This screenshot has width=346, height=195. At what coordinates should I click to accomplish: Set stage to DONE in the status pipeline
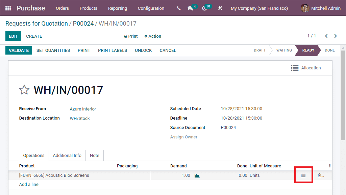329,50
